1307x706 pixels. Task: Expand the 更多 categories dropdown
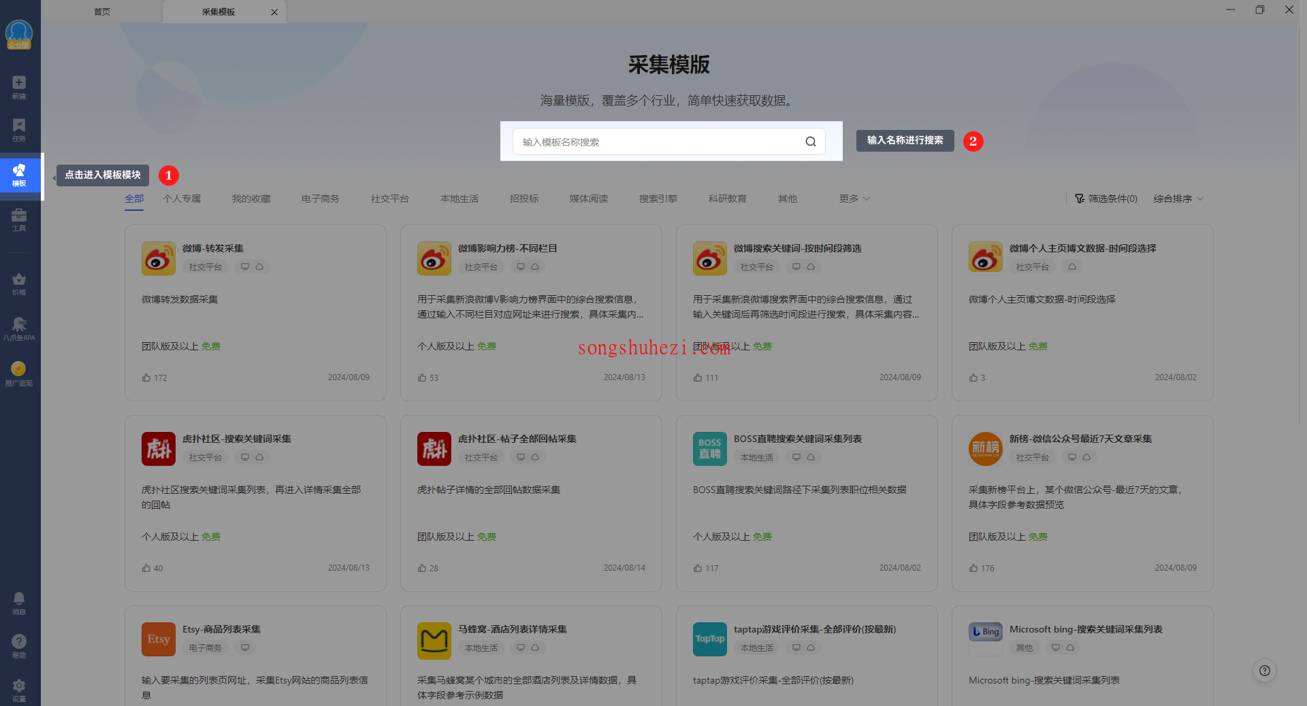coord(854,199)
